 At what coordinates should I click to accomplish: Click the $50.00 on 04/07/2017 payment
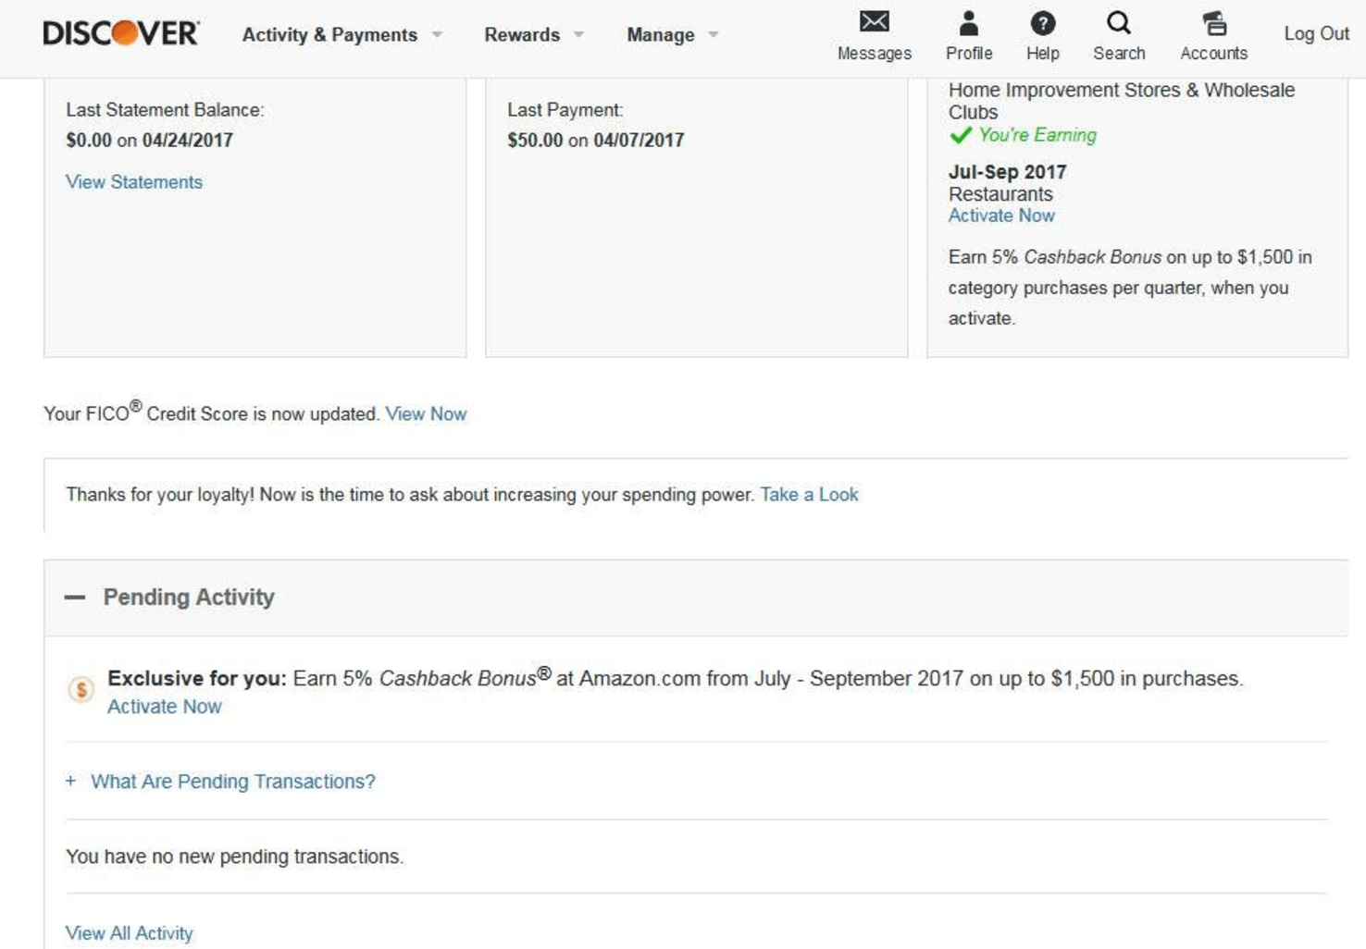(x=595, y=141)
